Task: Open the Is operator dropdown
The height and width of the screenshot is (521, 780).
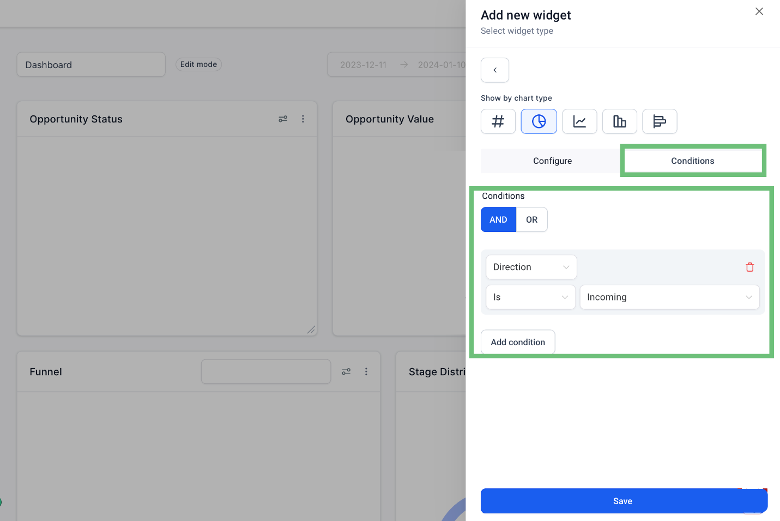Action: [x=530, y=297]
